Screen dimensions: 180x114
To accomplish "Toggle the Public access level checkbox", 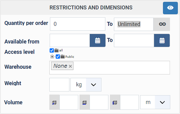I will coord(58,56).
